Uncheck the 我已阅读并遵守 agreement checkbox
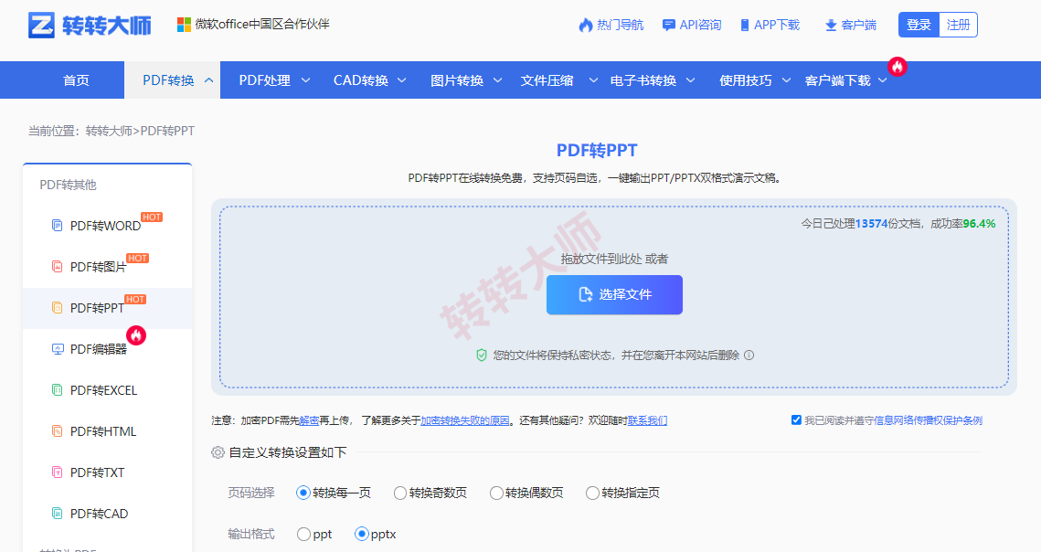Viewport: 1041px width, 552px height. pos(796,419)
